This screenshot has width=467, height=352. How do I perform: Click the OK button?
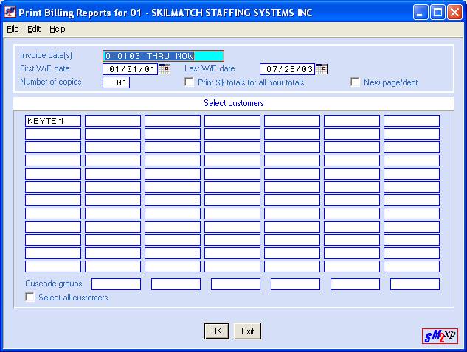click(216, 331)
